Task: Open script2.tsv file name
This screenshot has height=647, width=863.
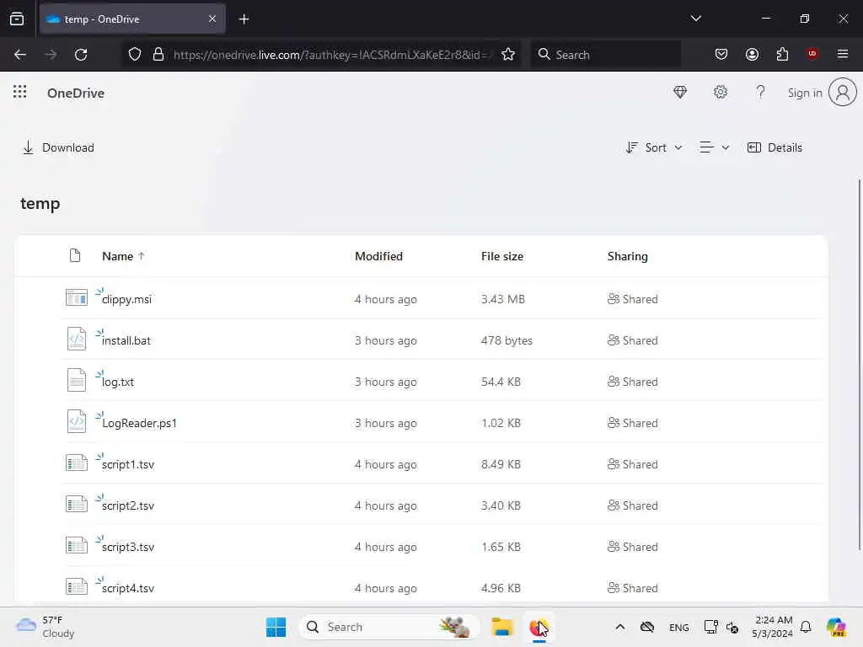Action: (128, 505)
